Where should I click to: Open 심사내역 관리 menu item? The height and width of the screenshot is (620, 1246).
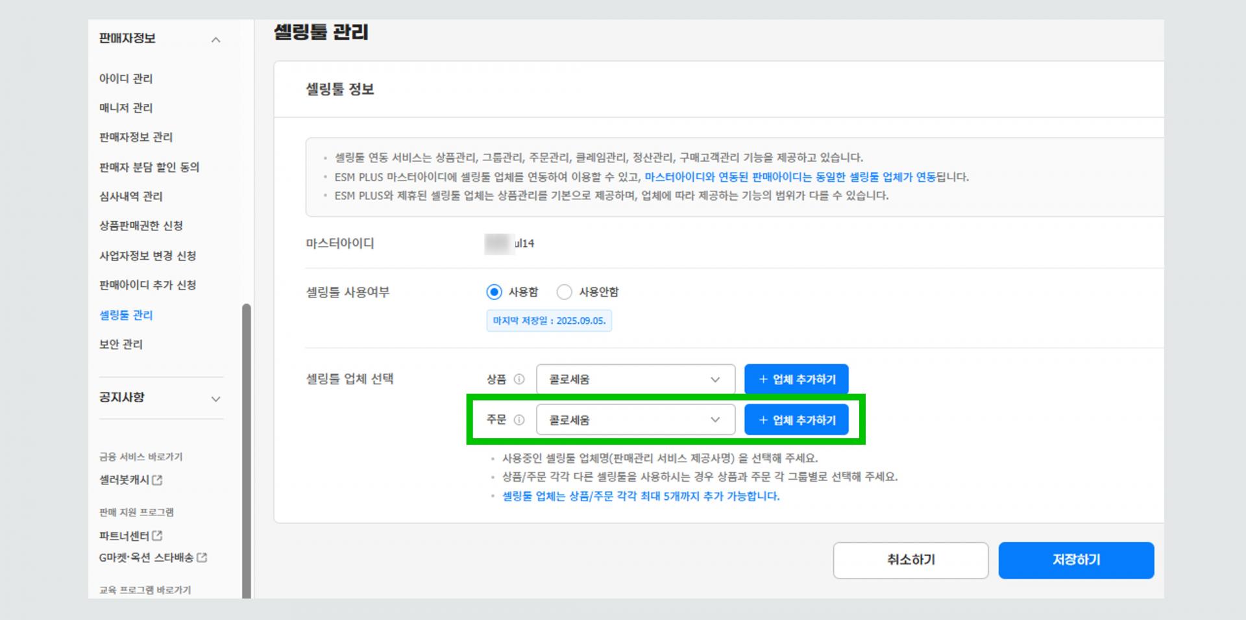(x=130, y=196)
